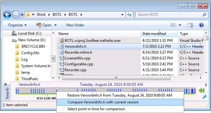Open the Organize menu
Image resolution: width=211 pixels, height=113 pixels.
coord(17,25)
